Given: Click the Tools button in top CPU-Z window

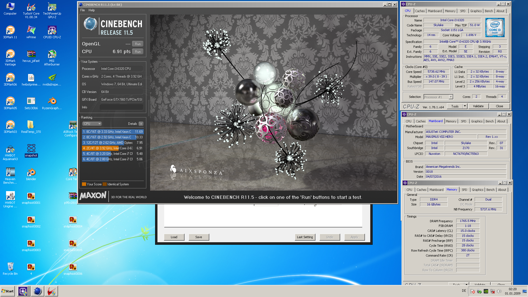Looking at the screenshot, I should [x=455, y=106].
